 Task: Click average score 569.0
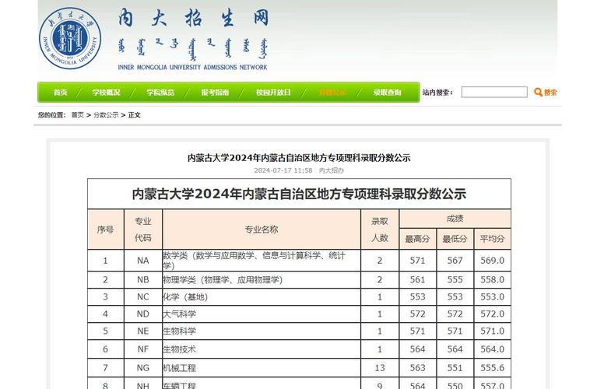click(x=492, y=261)
